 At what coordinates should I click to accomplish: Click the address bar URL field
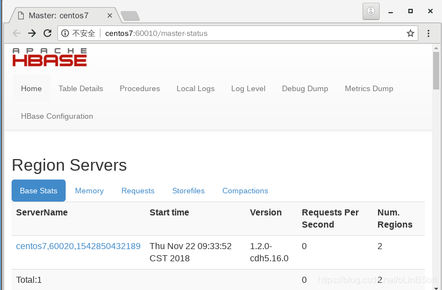(x=238, y=33)
